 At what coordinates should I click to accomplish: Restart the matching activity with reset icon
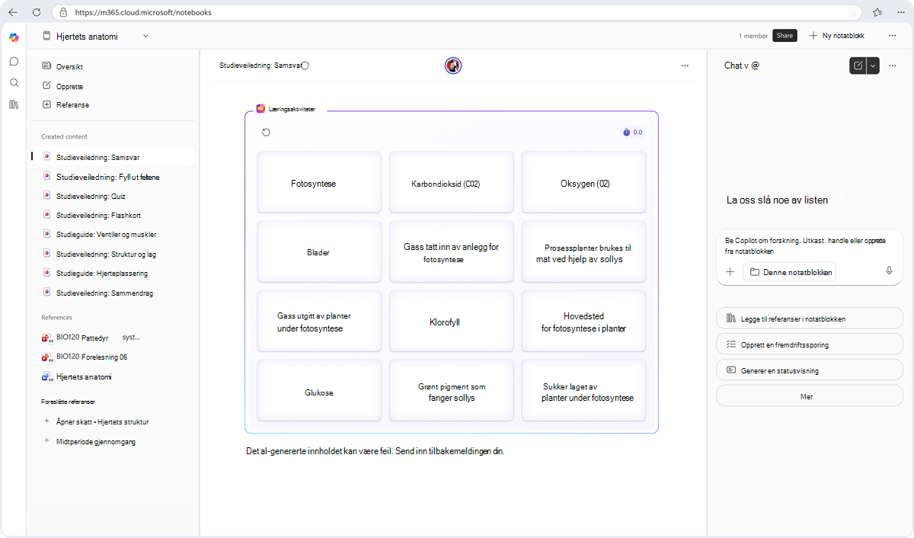pyautogui.click(x=266, y=133)
